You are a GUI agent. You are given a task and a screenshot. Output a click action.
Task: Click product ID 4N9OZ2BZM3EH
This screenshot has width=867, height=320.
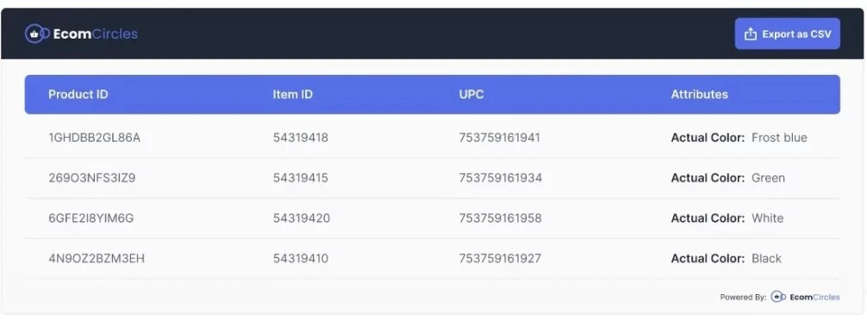(x=97, y=258)
